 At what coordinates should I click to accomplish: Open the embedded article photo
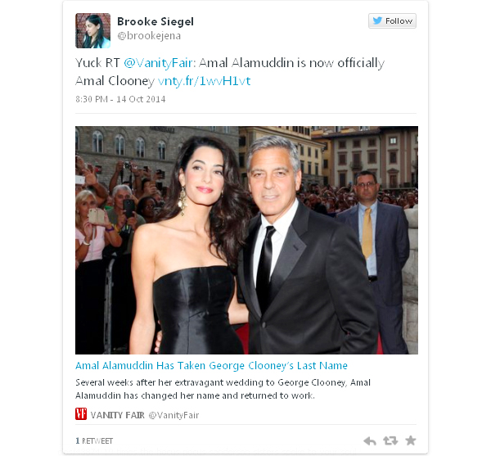click(x=246, y=240)
